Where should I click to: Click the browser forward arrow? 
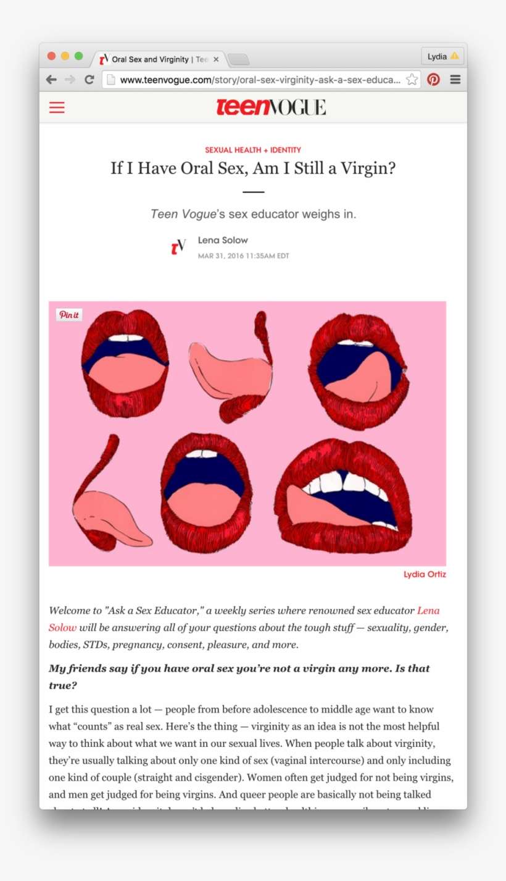click(x=70, y=79)
